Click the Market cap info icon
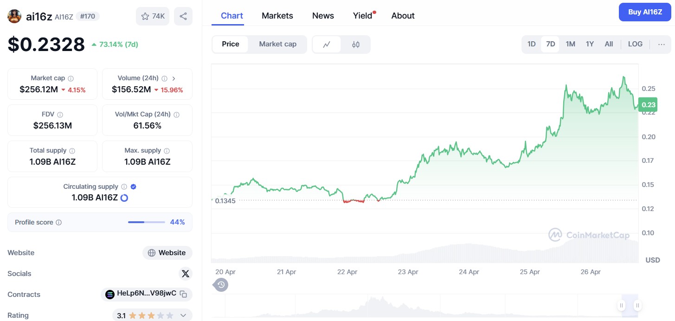The image size is (675, 321). [71, 78]
